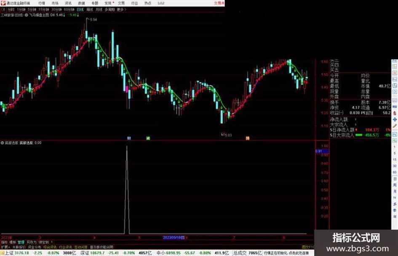The height and width of the screenshot is (256, 398).
Task: Click 另存为 button at bottom
Action: click(x=32, y=242)
